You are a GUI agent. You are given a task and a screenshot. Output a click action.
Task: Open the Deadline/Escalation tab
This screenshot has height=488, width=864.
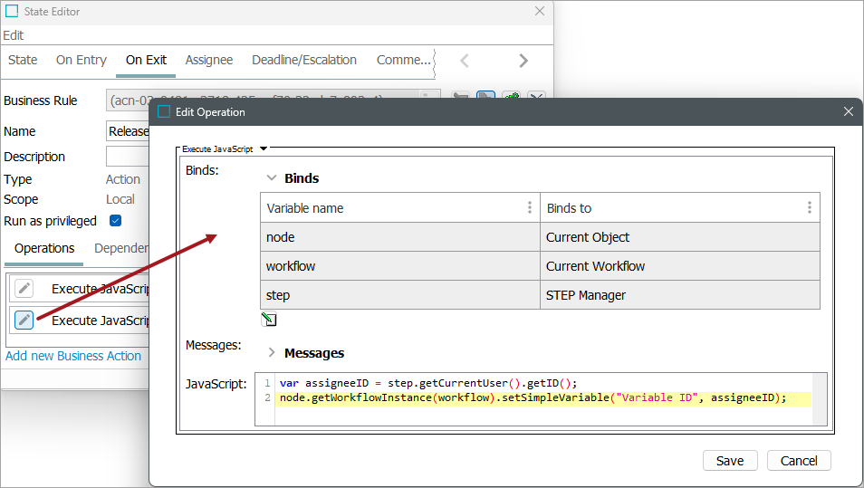coord(303,60)
